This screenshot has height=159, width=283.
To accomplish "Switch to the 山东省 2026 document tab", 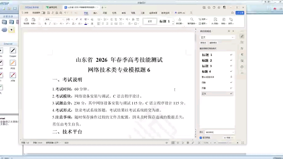I will coord(81,7).
